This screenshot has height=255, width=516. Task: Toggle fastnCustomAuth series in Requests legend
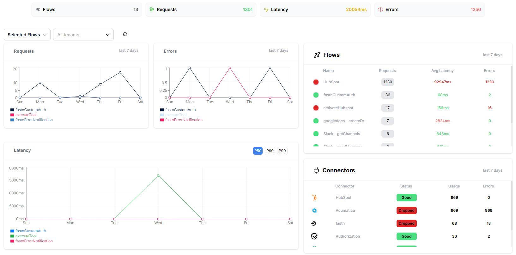28,110
